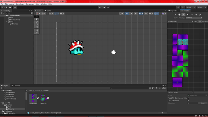The width and height of the screenshot is (208, 117).
Task: Open the Window menu
Action: tap(44, 4)
